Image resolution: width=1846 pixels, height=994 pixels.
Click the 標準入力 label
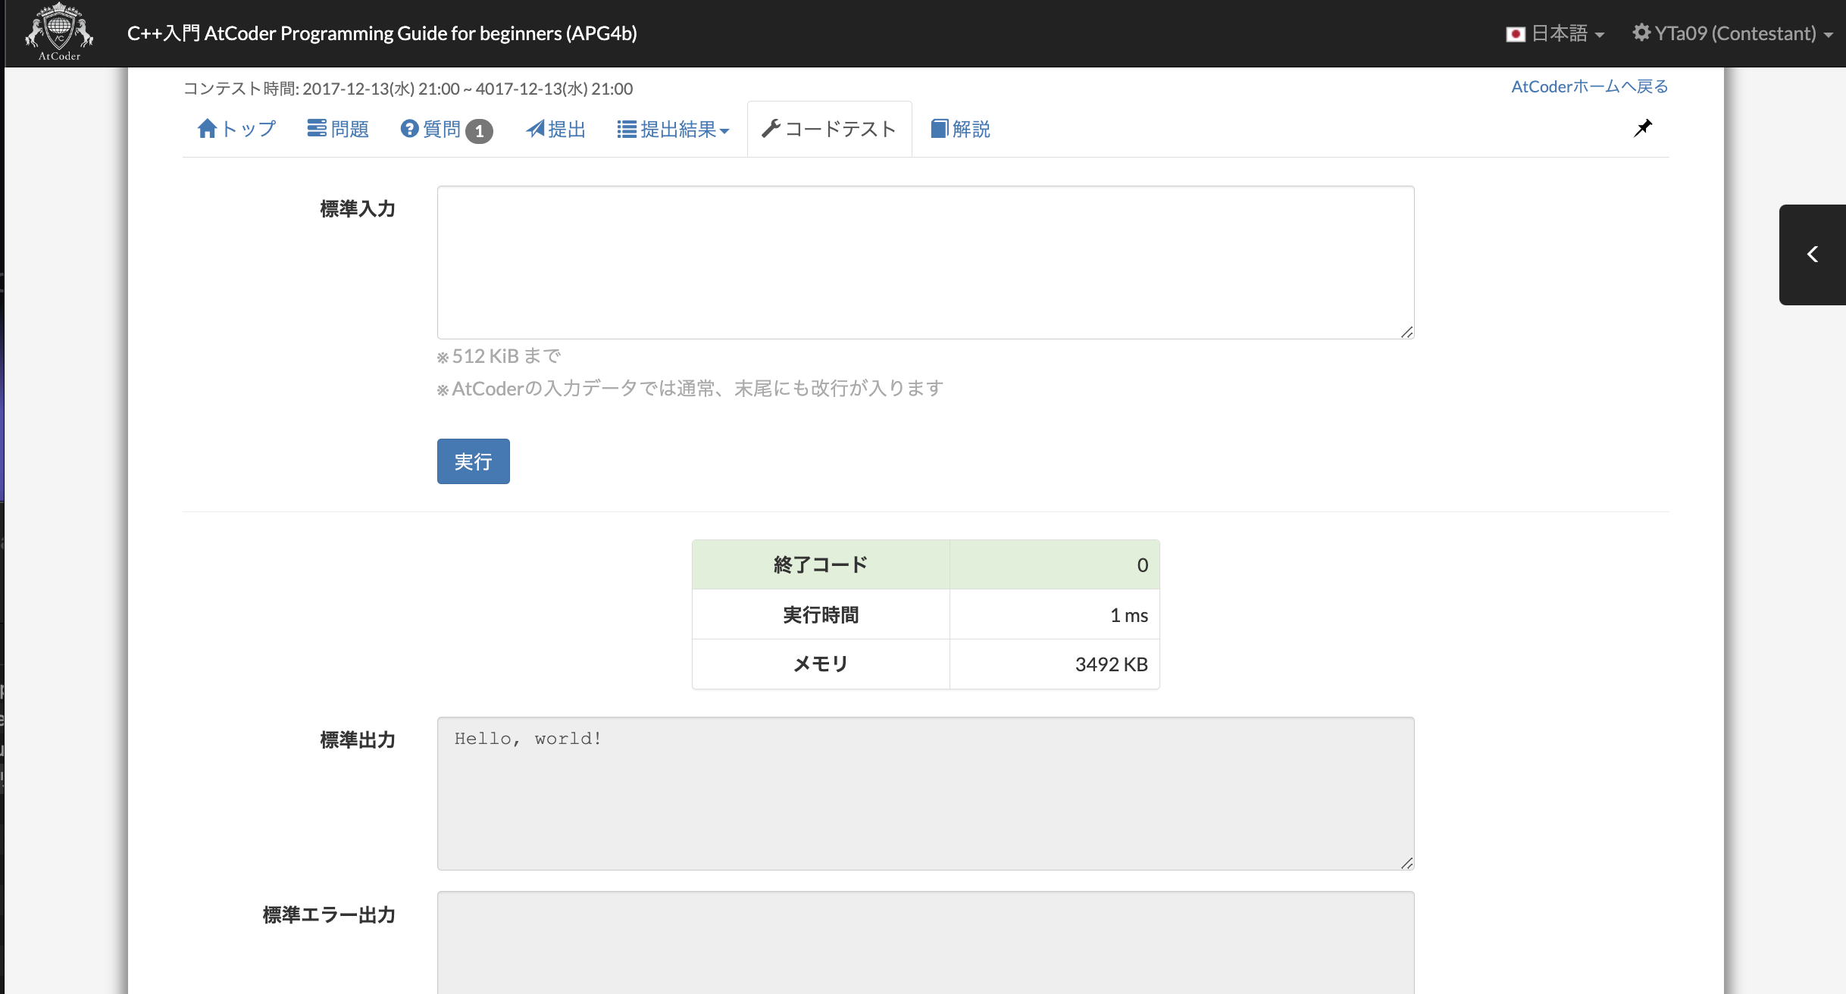(358, 209)
